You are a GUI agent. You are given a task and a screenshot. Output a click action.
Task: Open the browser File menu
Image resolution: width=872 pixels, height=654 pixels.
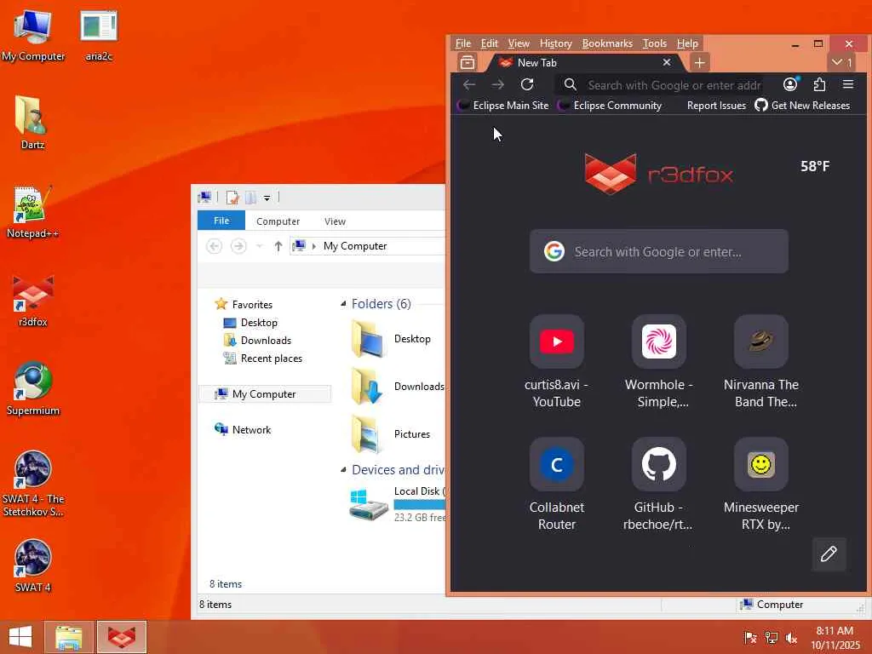(x=462, y=43)
